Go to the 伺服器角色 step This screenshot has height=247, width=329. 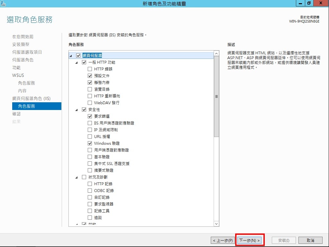click(x=23, y=60)
